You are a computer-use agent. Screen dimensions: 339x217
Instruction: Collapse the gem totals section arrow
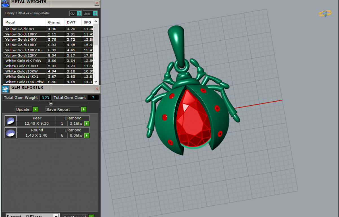(x=51, y=104)
